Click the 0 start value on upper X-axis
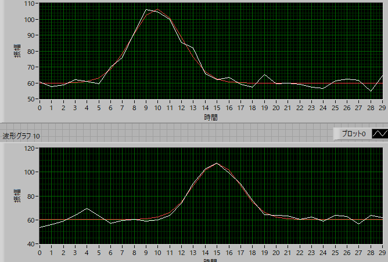This screenshot has width=388, height=262. (x=39, y=108)
